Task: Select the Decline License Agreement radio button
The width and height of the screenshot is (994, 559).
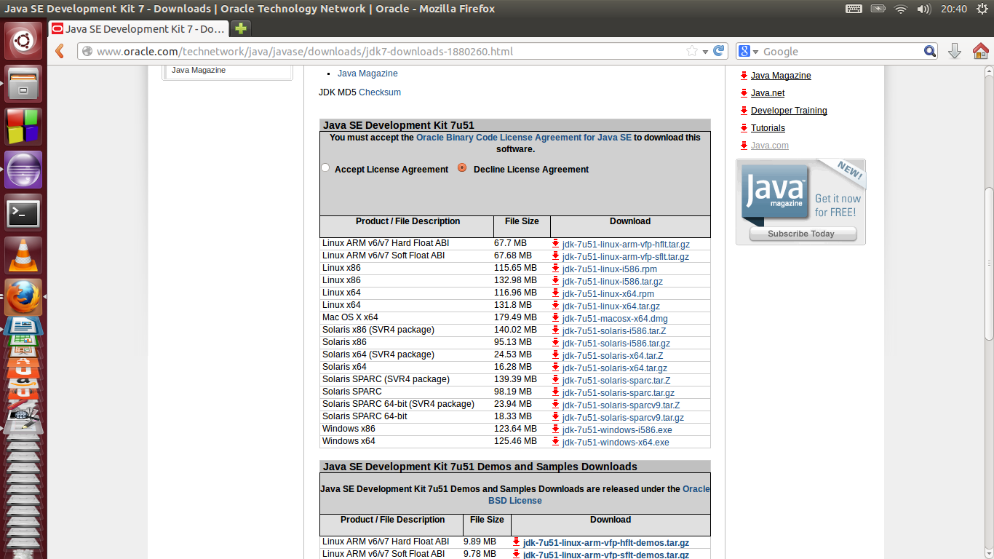Action: point(462,167)
